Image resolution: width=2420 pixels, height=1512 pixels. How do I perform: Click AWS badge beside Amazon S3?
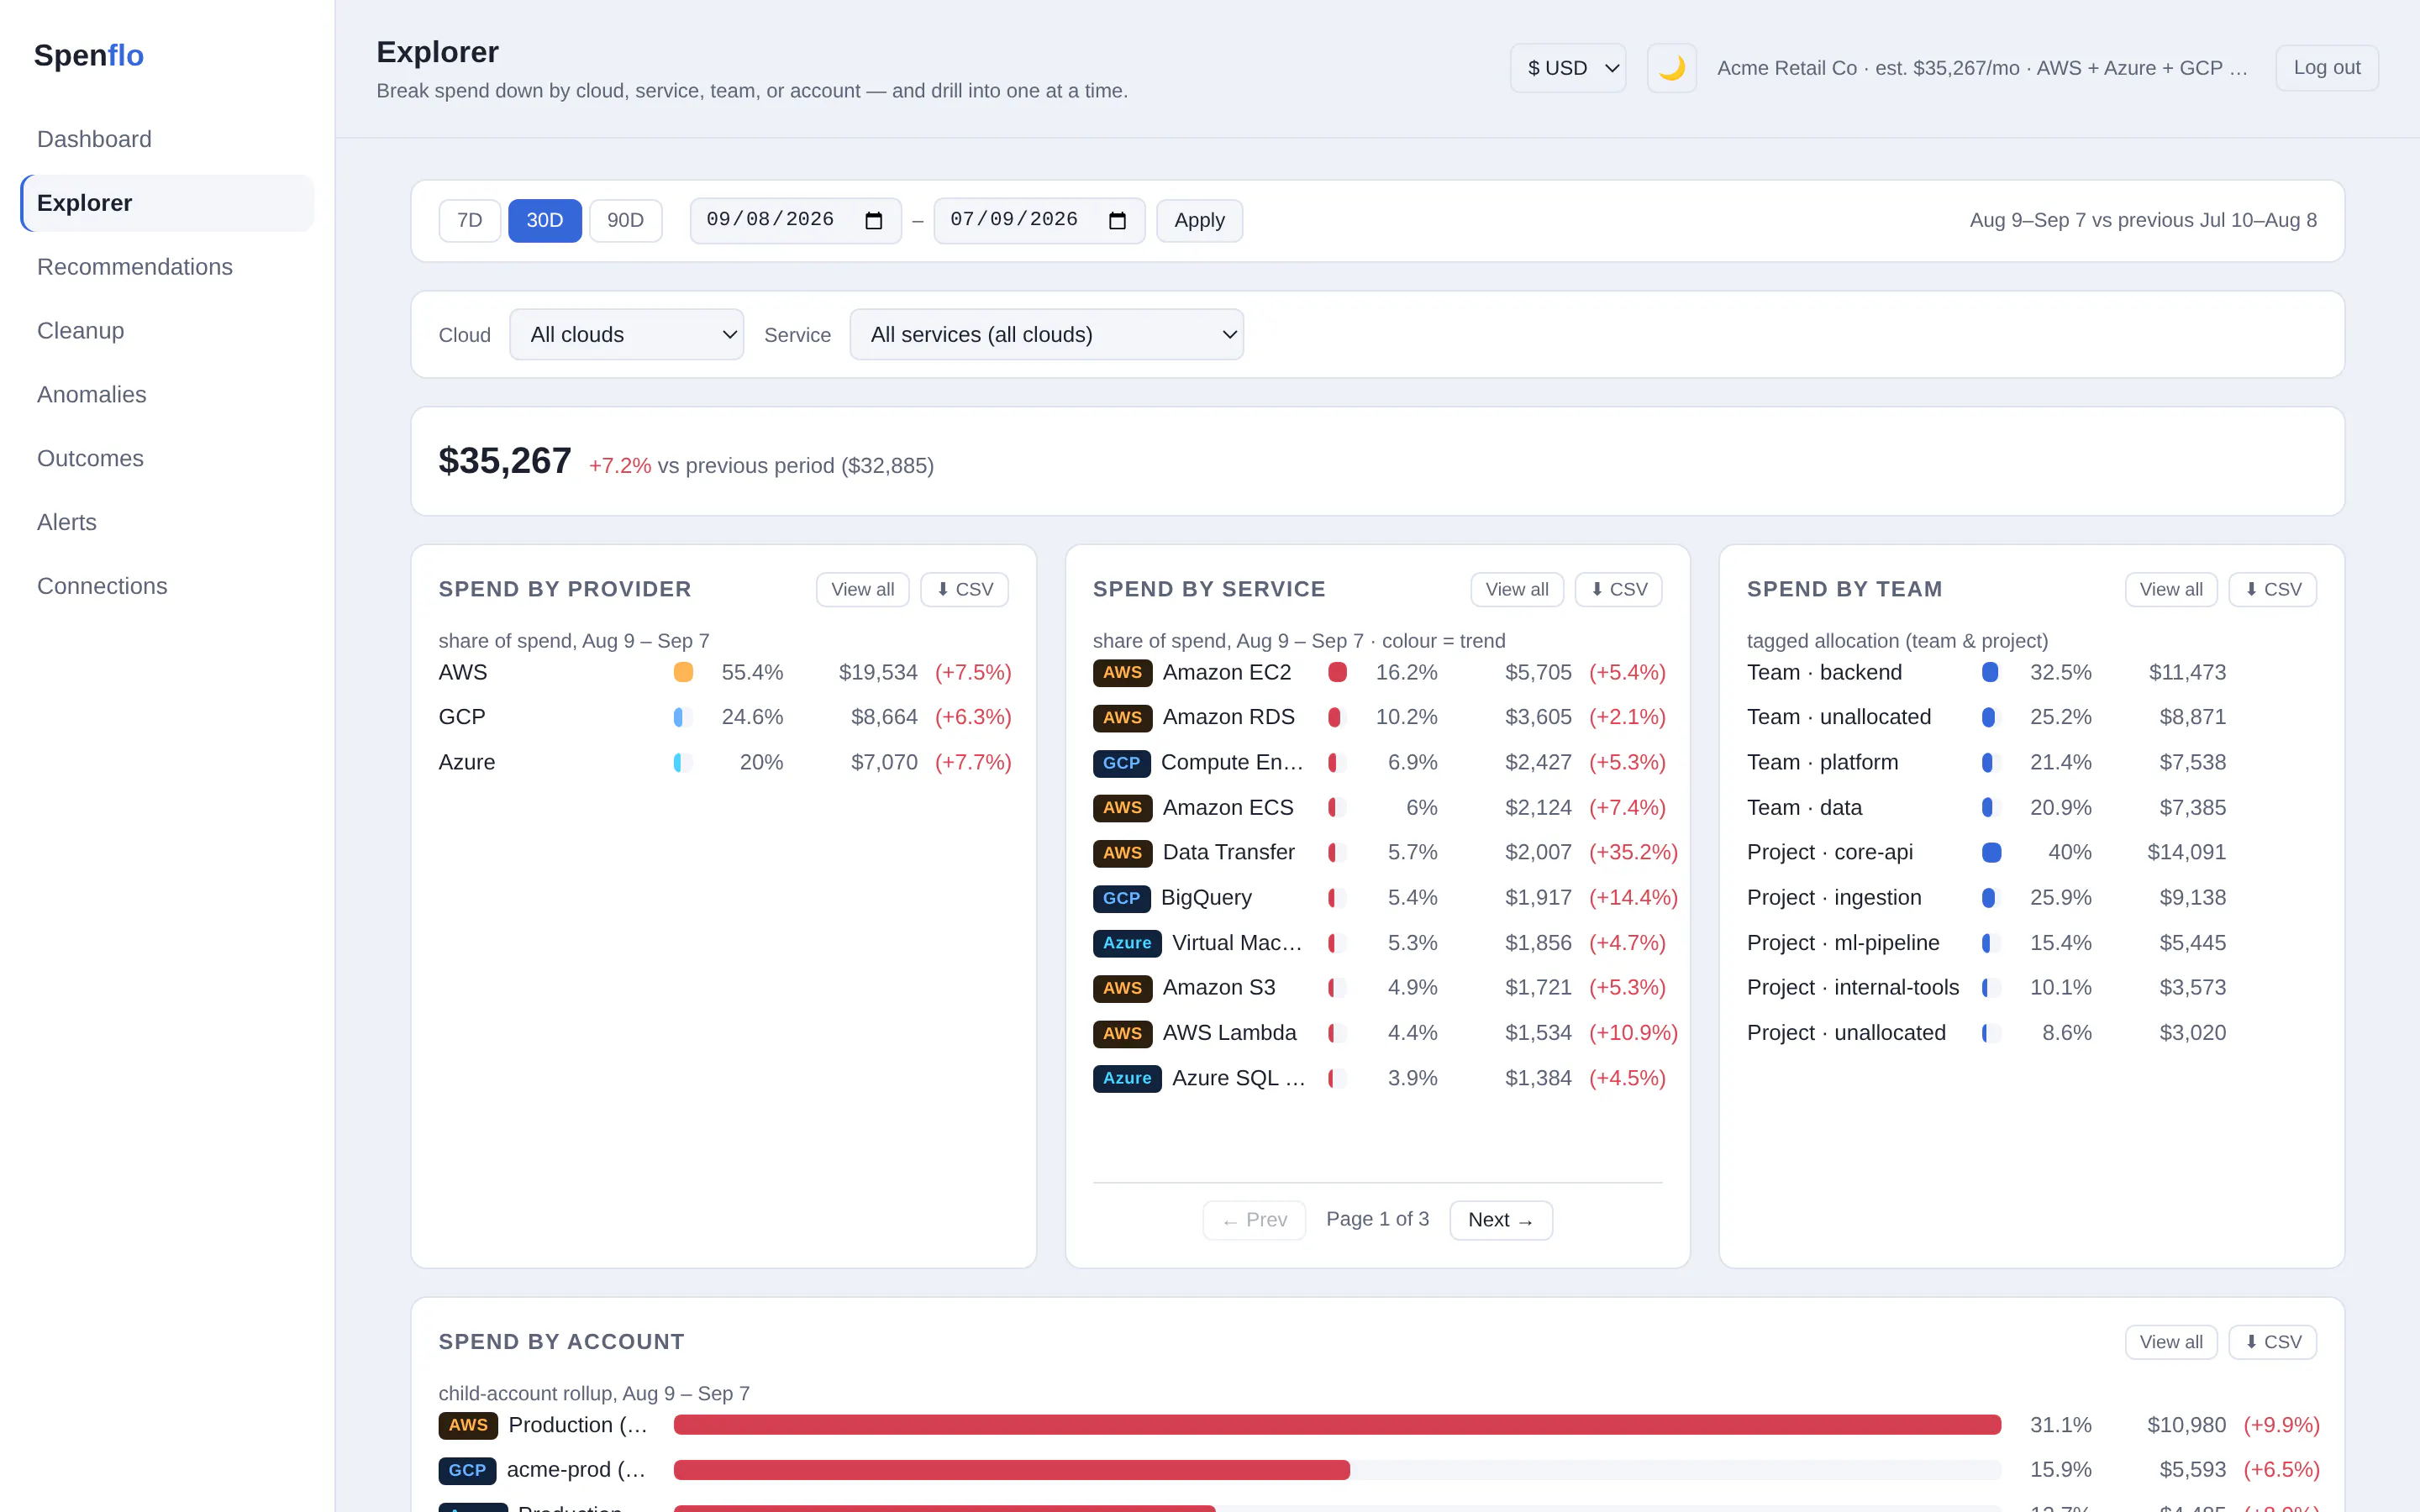(1122, 988)
